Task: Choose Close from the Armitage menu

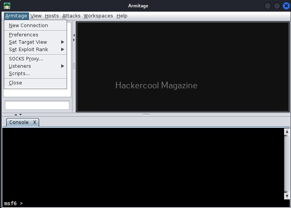Action: tap(35, 83)
